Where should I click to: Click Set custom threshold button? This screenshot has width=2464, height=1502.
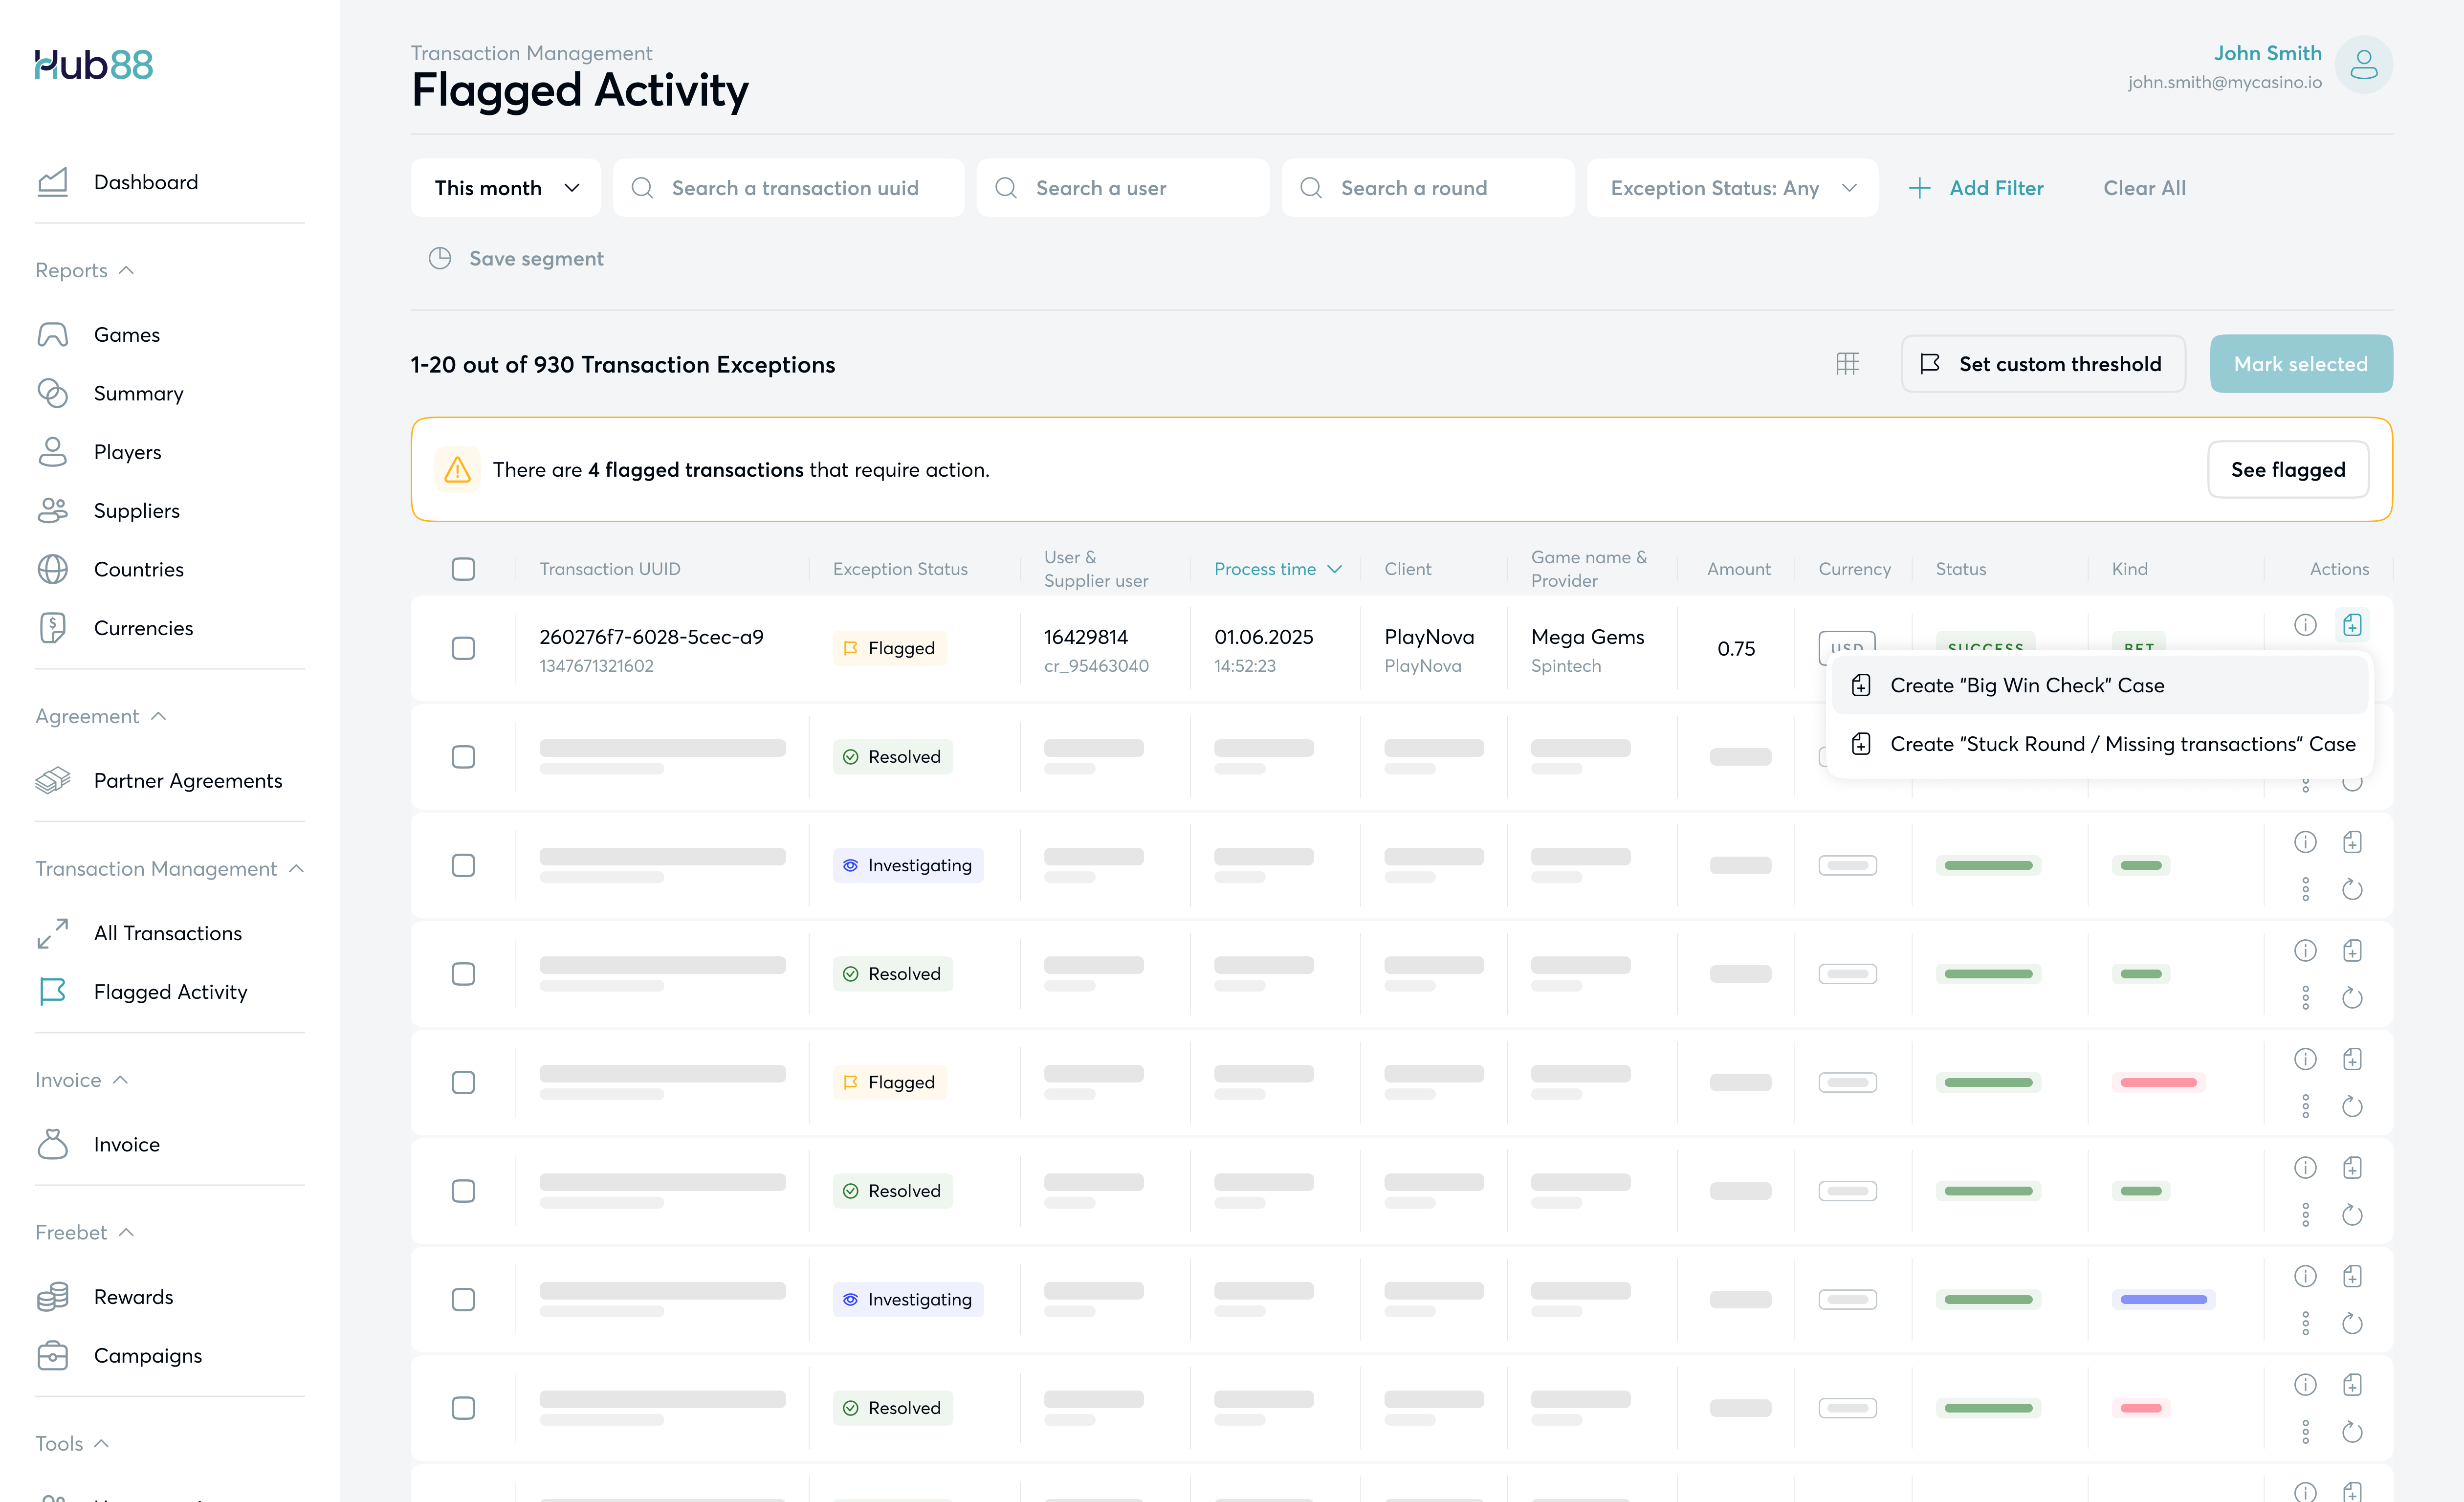2042,364
